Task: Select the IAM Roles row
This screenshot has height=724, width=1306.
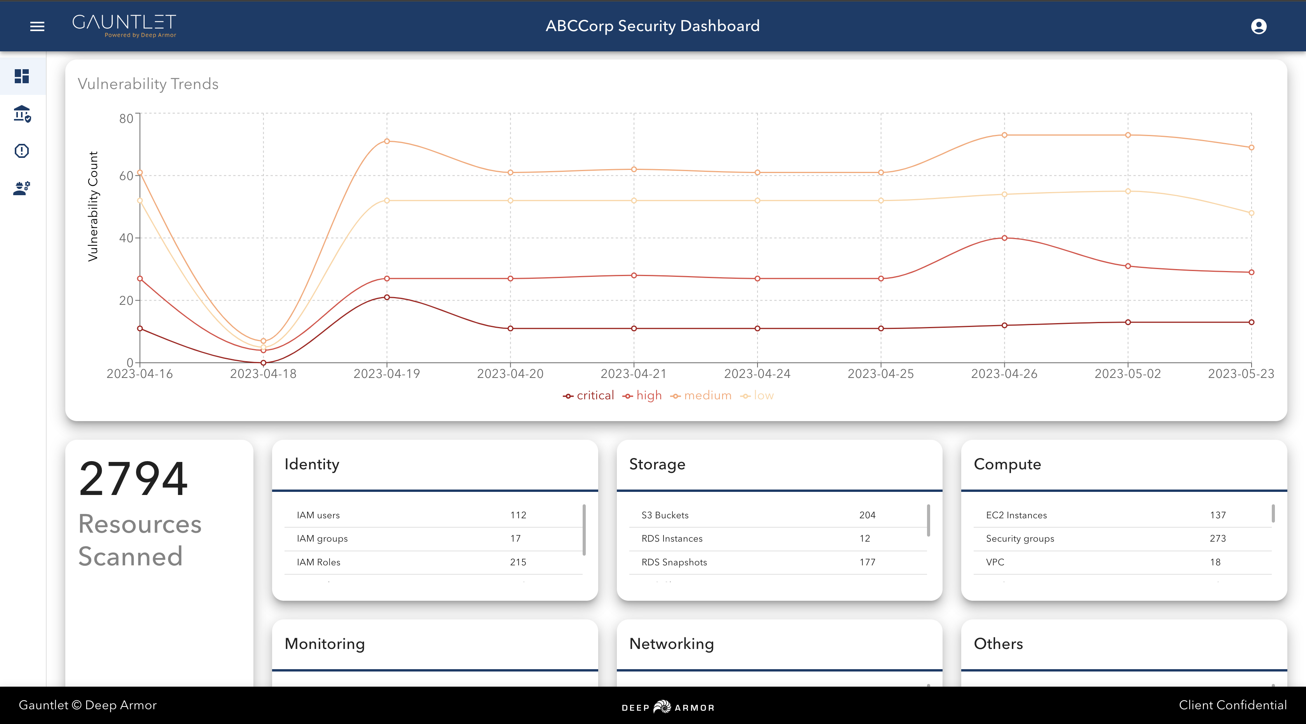Action: (x=433, y=562)
